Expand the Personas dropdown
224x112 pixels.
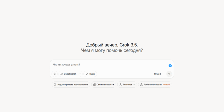127,85
